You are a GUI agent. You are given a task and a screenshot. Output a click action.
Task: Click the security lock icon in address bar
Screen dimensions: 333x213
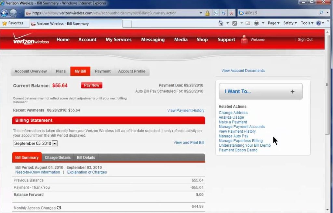tap(207, 13)
